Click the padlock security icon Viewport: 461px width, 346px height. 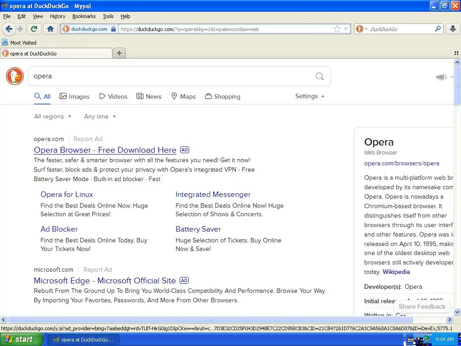(x=113, y=29)
